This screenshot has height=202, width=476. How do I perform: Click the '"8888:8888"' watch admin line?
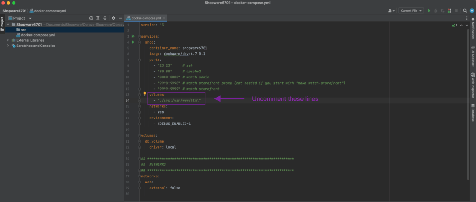tap(181, 77)
